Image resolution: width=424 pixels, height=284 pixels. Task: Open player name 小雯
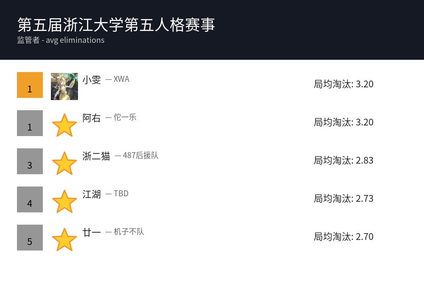(x=92, y=80)
